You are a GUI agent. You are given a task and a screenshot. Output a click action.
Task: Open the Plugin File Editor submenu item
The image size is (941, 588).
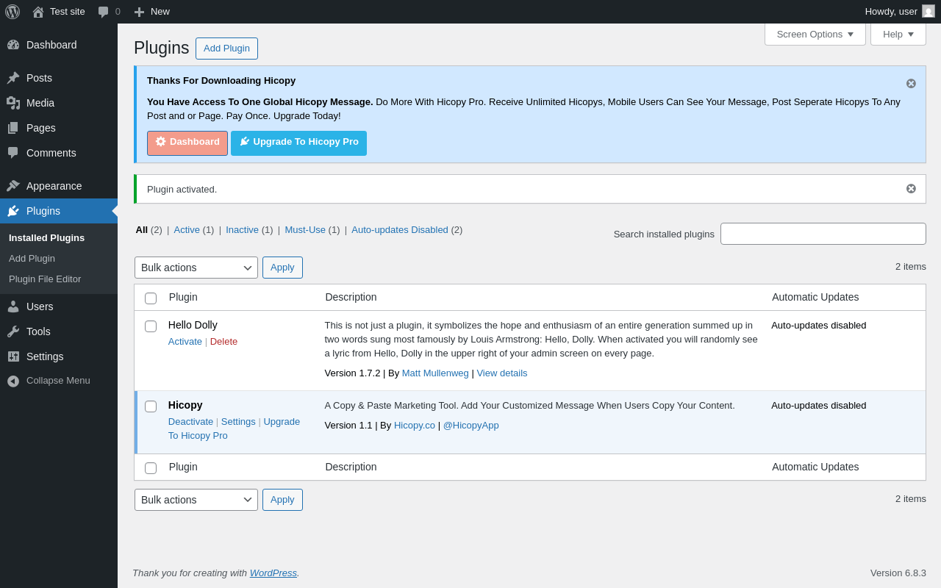(x=45, y=279)
